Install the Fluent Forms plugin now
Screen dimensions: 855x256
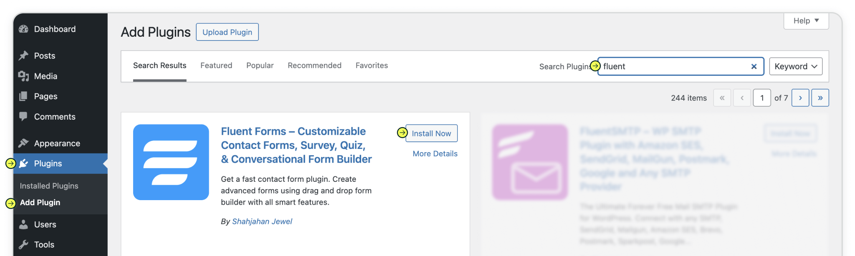pyautogui.click(x=431, y=133)
